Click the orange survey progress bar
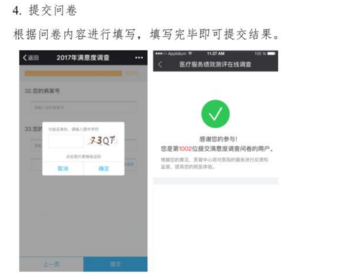The width and height of the screenshot is (357, 279). pyautogui.click(x=73, y=73)
